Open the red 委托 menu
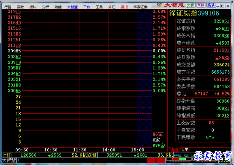This screenshot has height=166, width=234. click(124, 7)
